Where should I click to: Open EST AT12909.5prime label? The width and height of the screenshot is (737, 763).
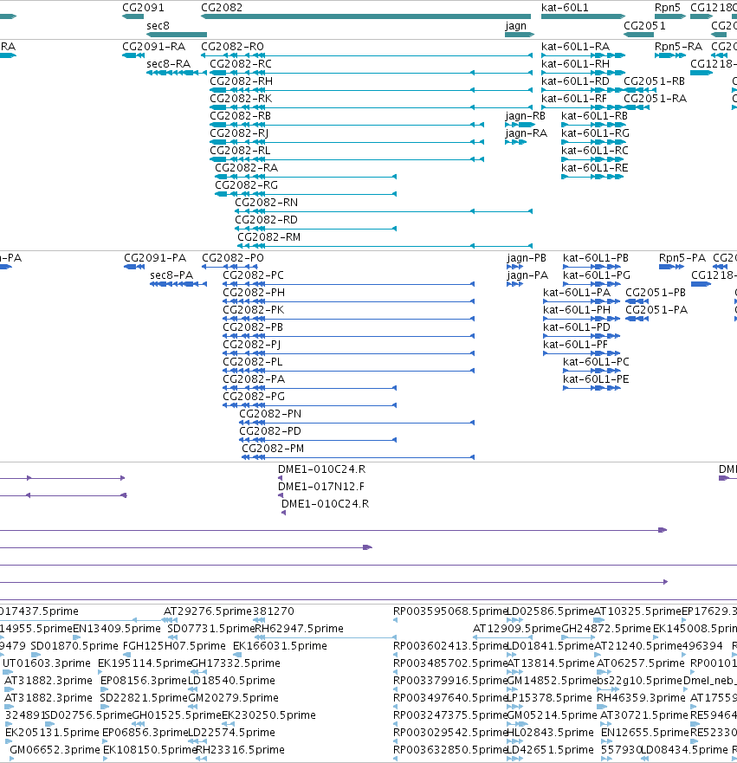click(517, 628)
